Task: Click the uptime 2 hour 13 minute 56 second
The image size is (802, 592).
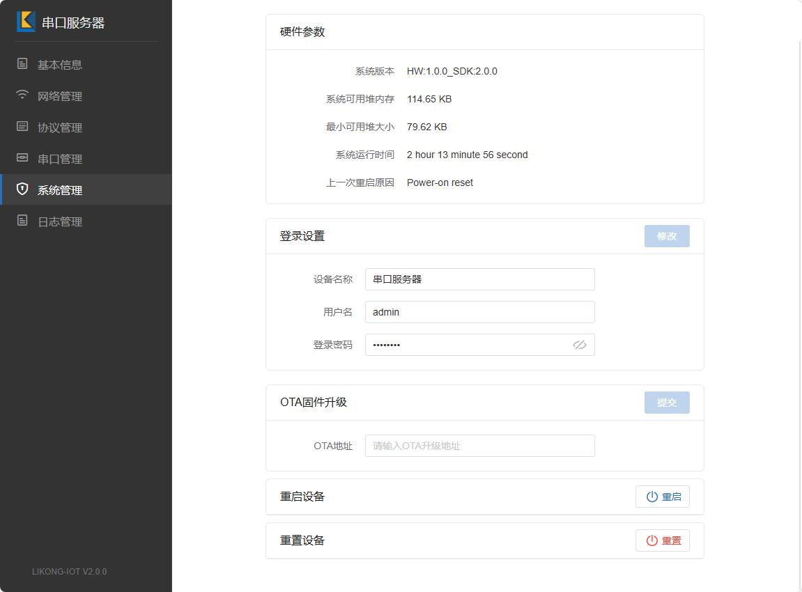Action: 467,155
